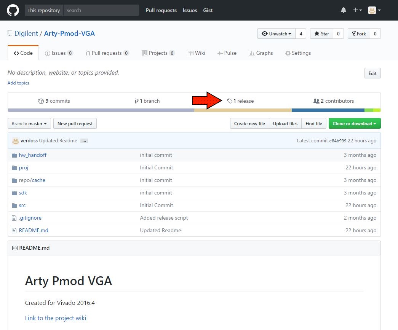The image size is (398, 330).
Task: Open the Branch: master selector
Action: 29,124
